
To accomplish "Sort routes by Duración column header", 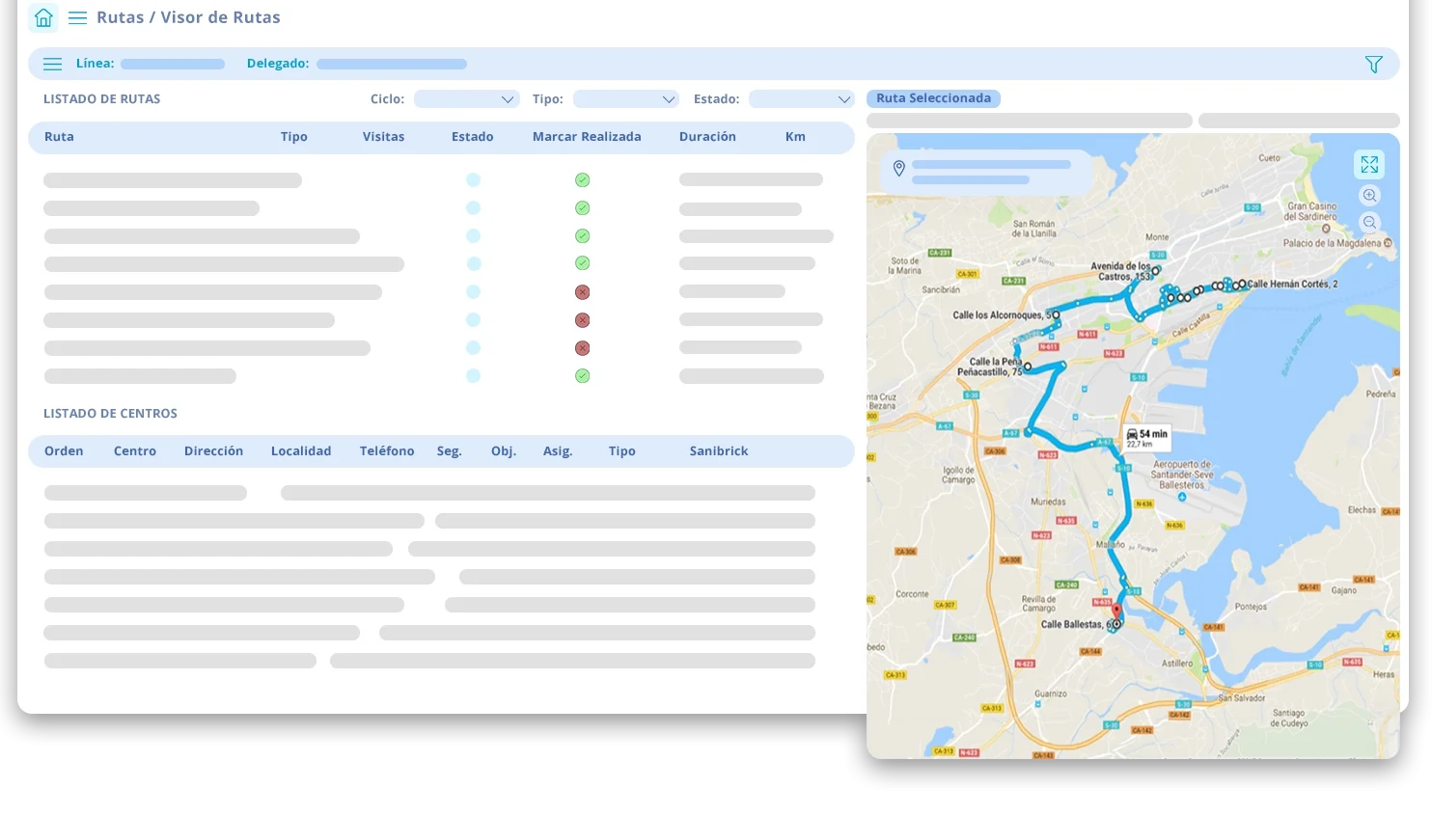I will click(x=707, y=137).
